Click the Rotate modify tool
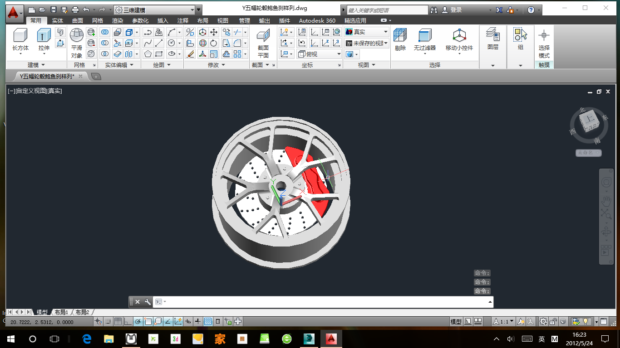This screenshot has width=620, height=348. (214, 43)
